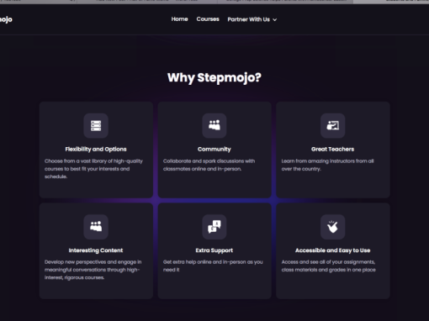The height and width of the screenshot is (321, 429).
Task: Open the Courses page from navbar
Action: pos(208,19)
